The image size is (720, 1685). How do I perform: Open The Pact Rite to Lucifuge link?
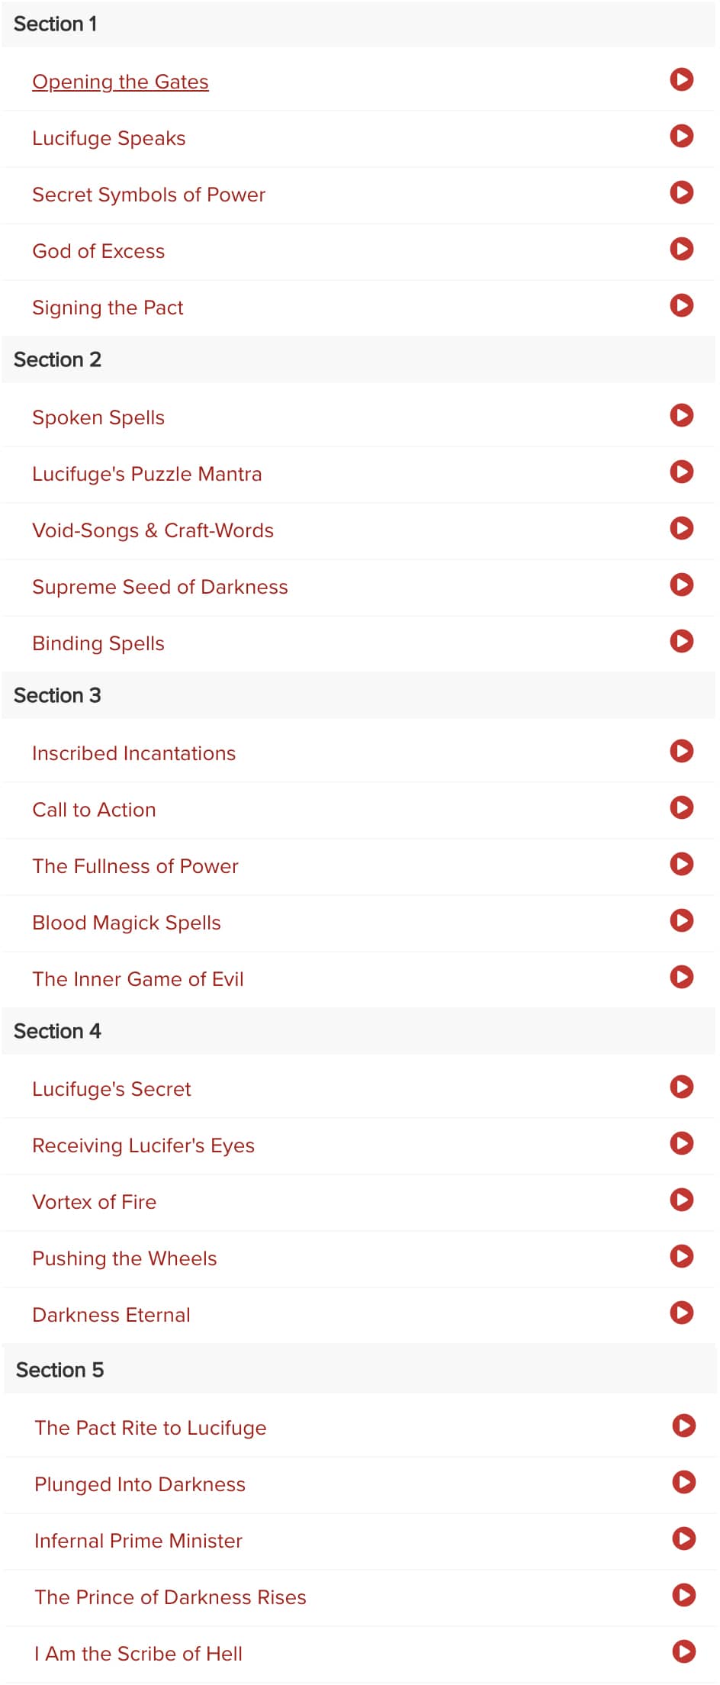pyautogui.click(x=150, y=1428)
